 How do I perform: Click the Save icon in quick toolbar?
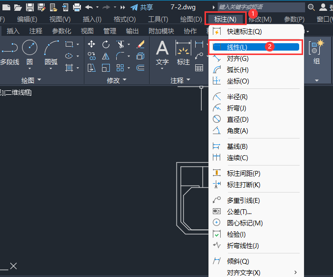click(30, 7)
